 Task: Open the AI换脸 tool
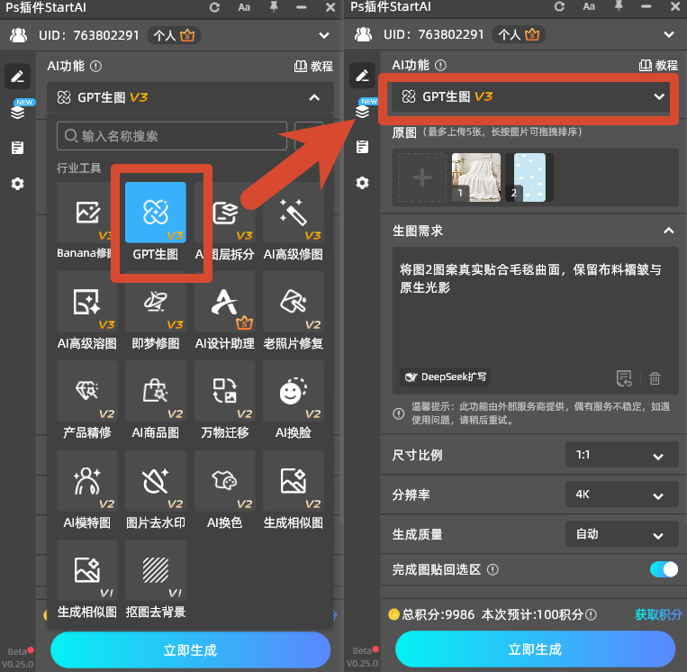click(x=294, y=392)
